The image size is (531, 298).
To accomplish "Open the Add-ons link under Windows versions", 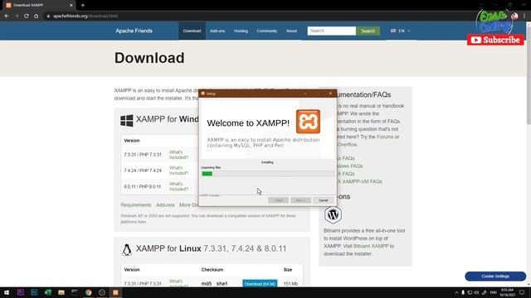I will pyautogui.click(x=165, y=205).
